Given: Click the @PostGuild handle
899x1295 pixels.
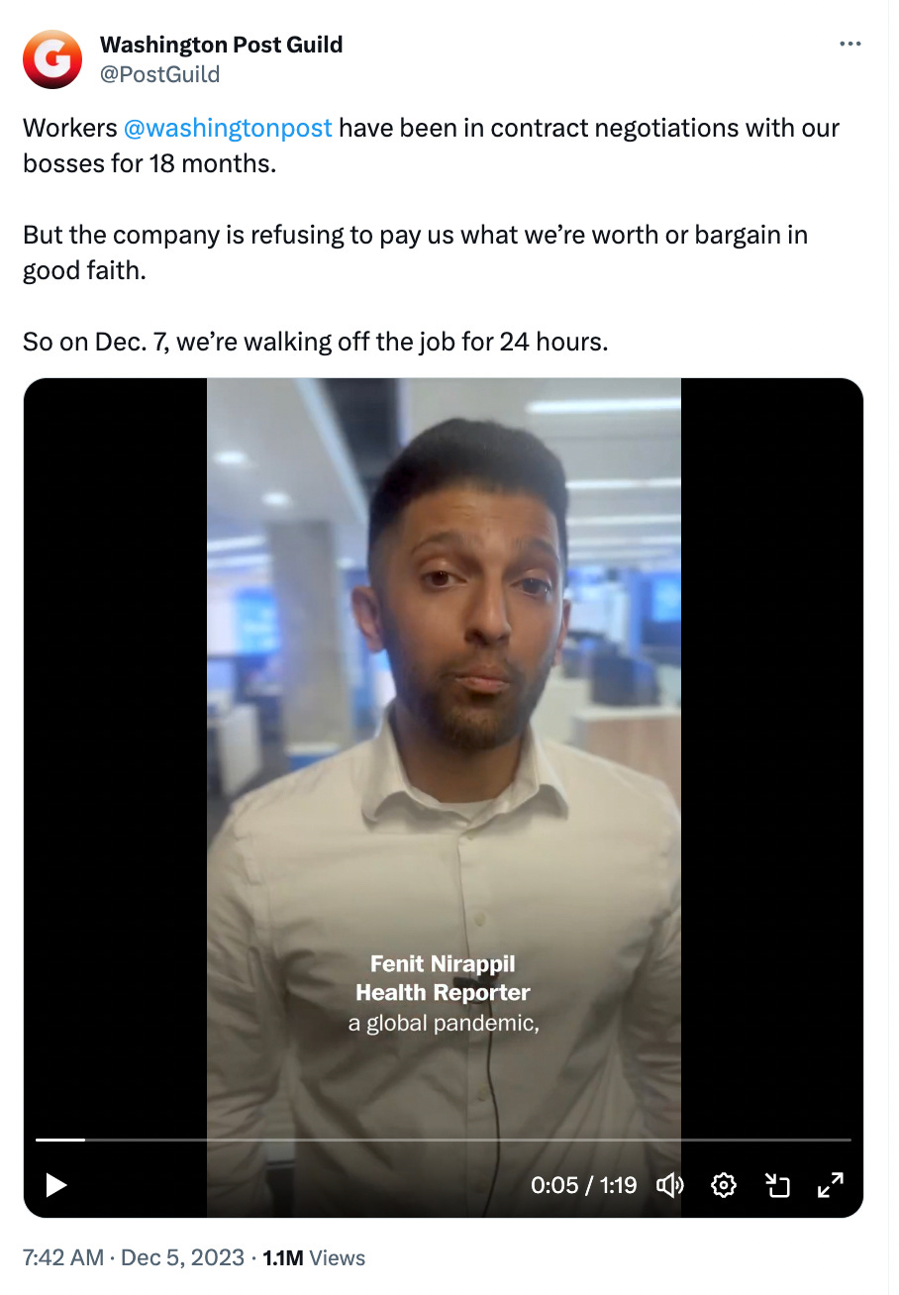Looking at the screenshot, I should coord(160,74).
